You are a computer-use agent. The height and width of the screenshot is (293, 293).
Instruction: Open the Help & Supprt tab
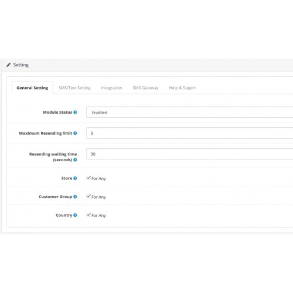[182, 88]
